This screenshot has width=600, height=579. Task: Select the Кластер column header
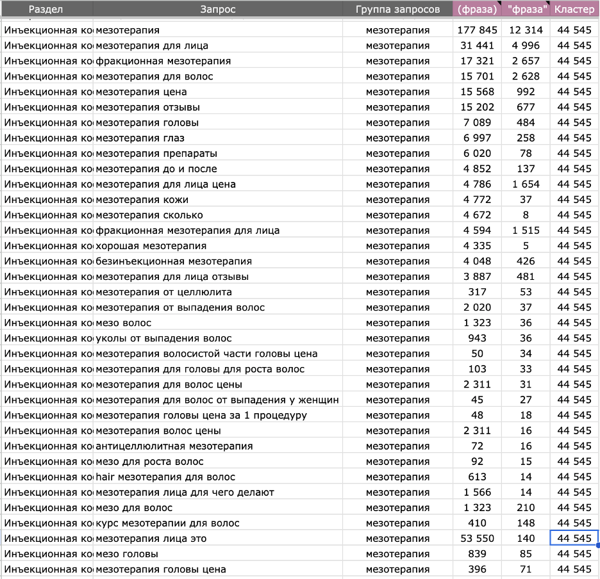point(574,9)
